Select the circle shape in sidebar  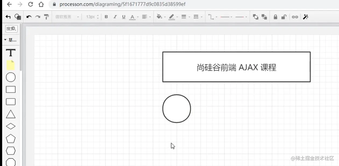click(11, 77)
